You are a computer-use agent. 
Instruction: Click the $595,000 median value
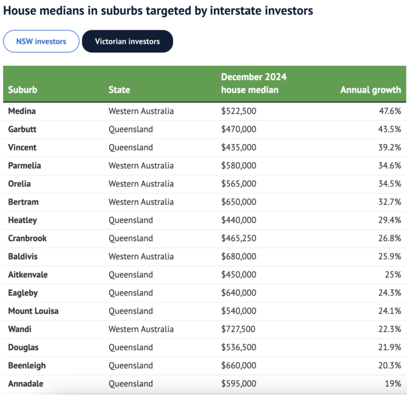(239, 383)
